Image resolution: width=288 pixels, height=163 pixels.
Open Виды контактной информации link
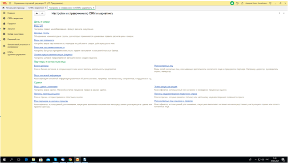[x=48, y=75]
